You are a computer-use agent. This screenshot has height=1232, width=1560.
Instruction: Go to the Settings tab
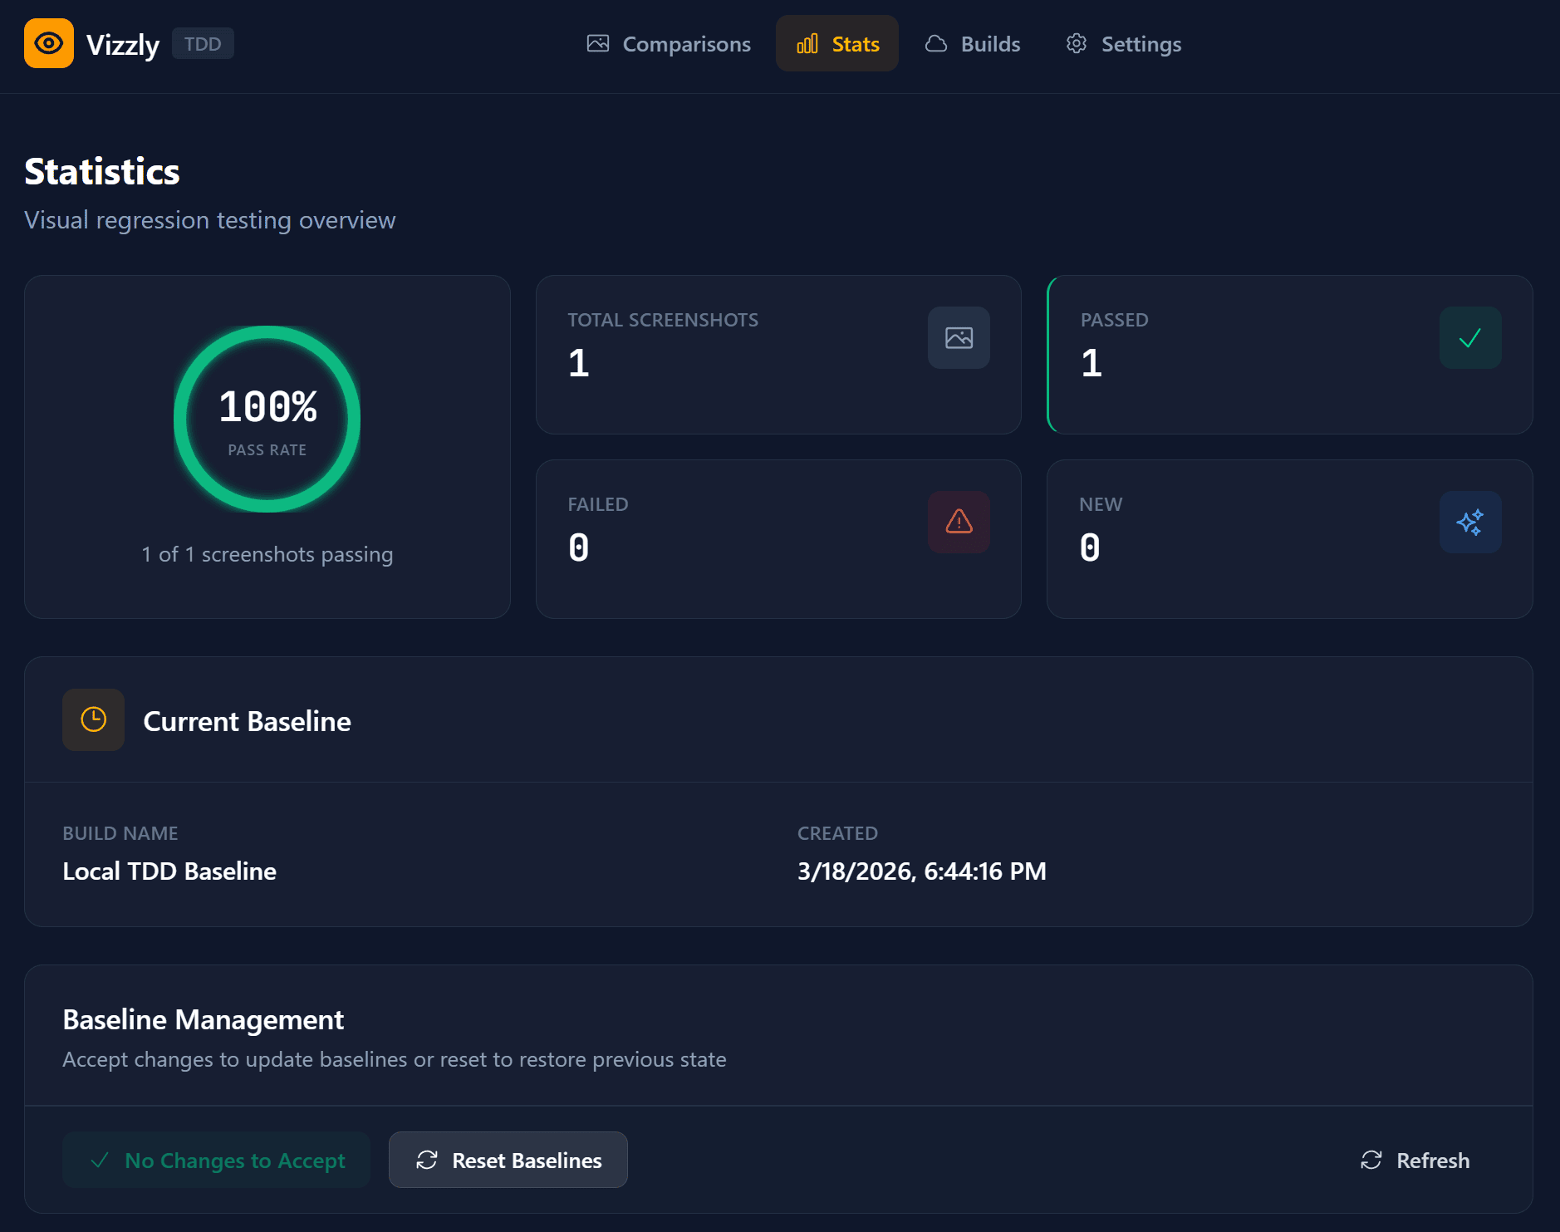click(x=1123, y=44)
